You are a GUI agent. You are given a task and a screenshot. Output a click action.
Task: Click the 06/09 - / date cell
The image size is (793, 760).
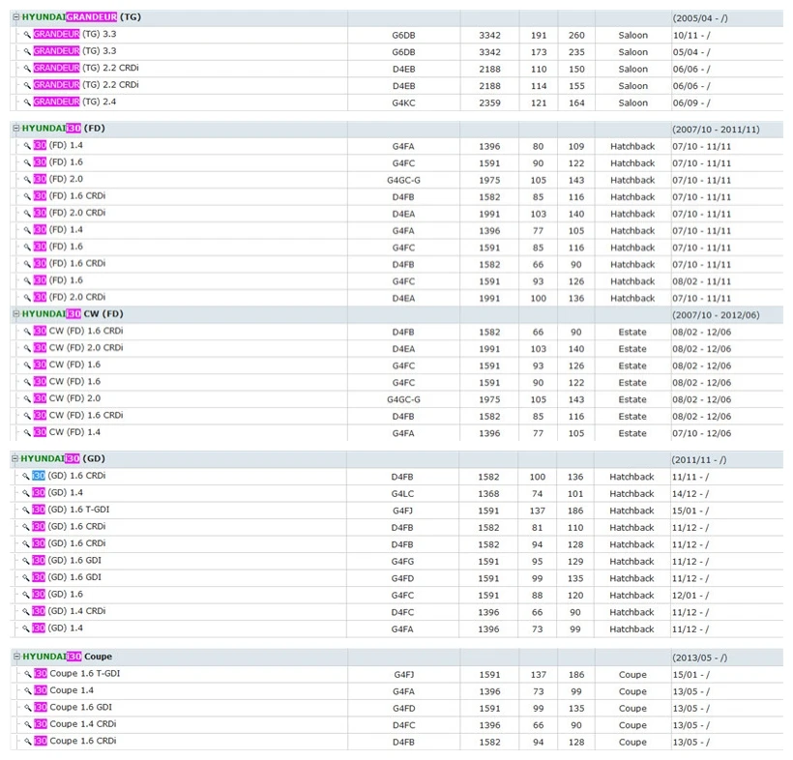pos(691,102)
